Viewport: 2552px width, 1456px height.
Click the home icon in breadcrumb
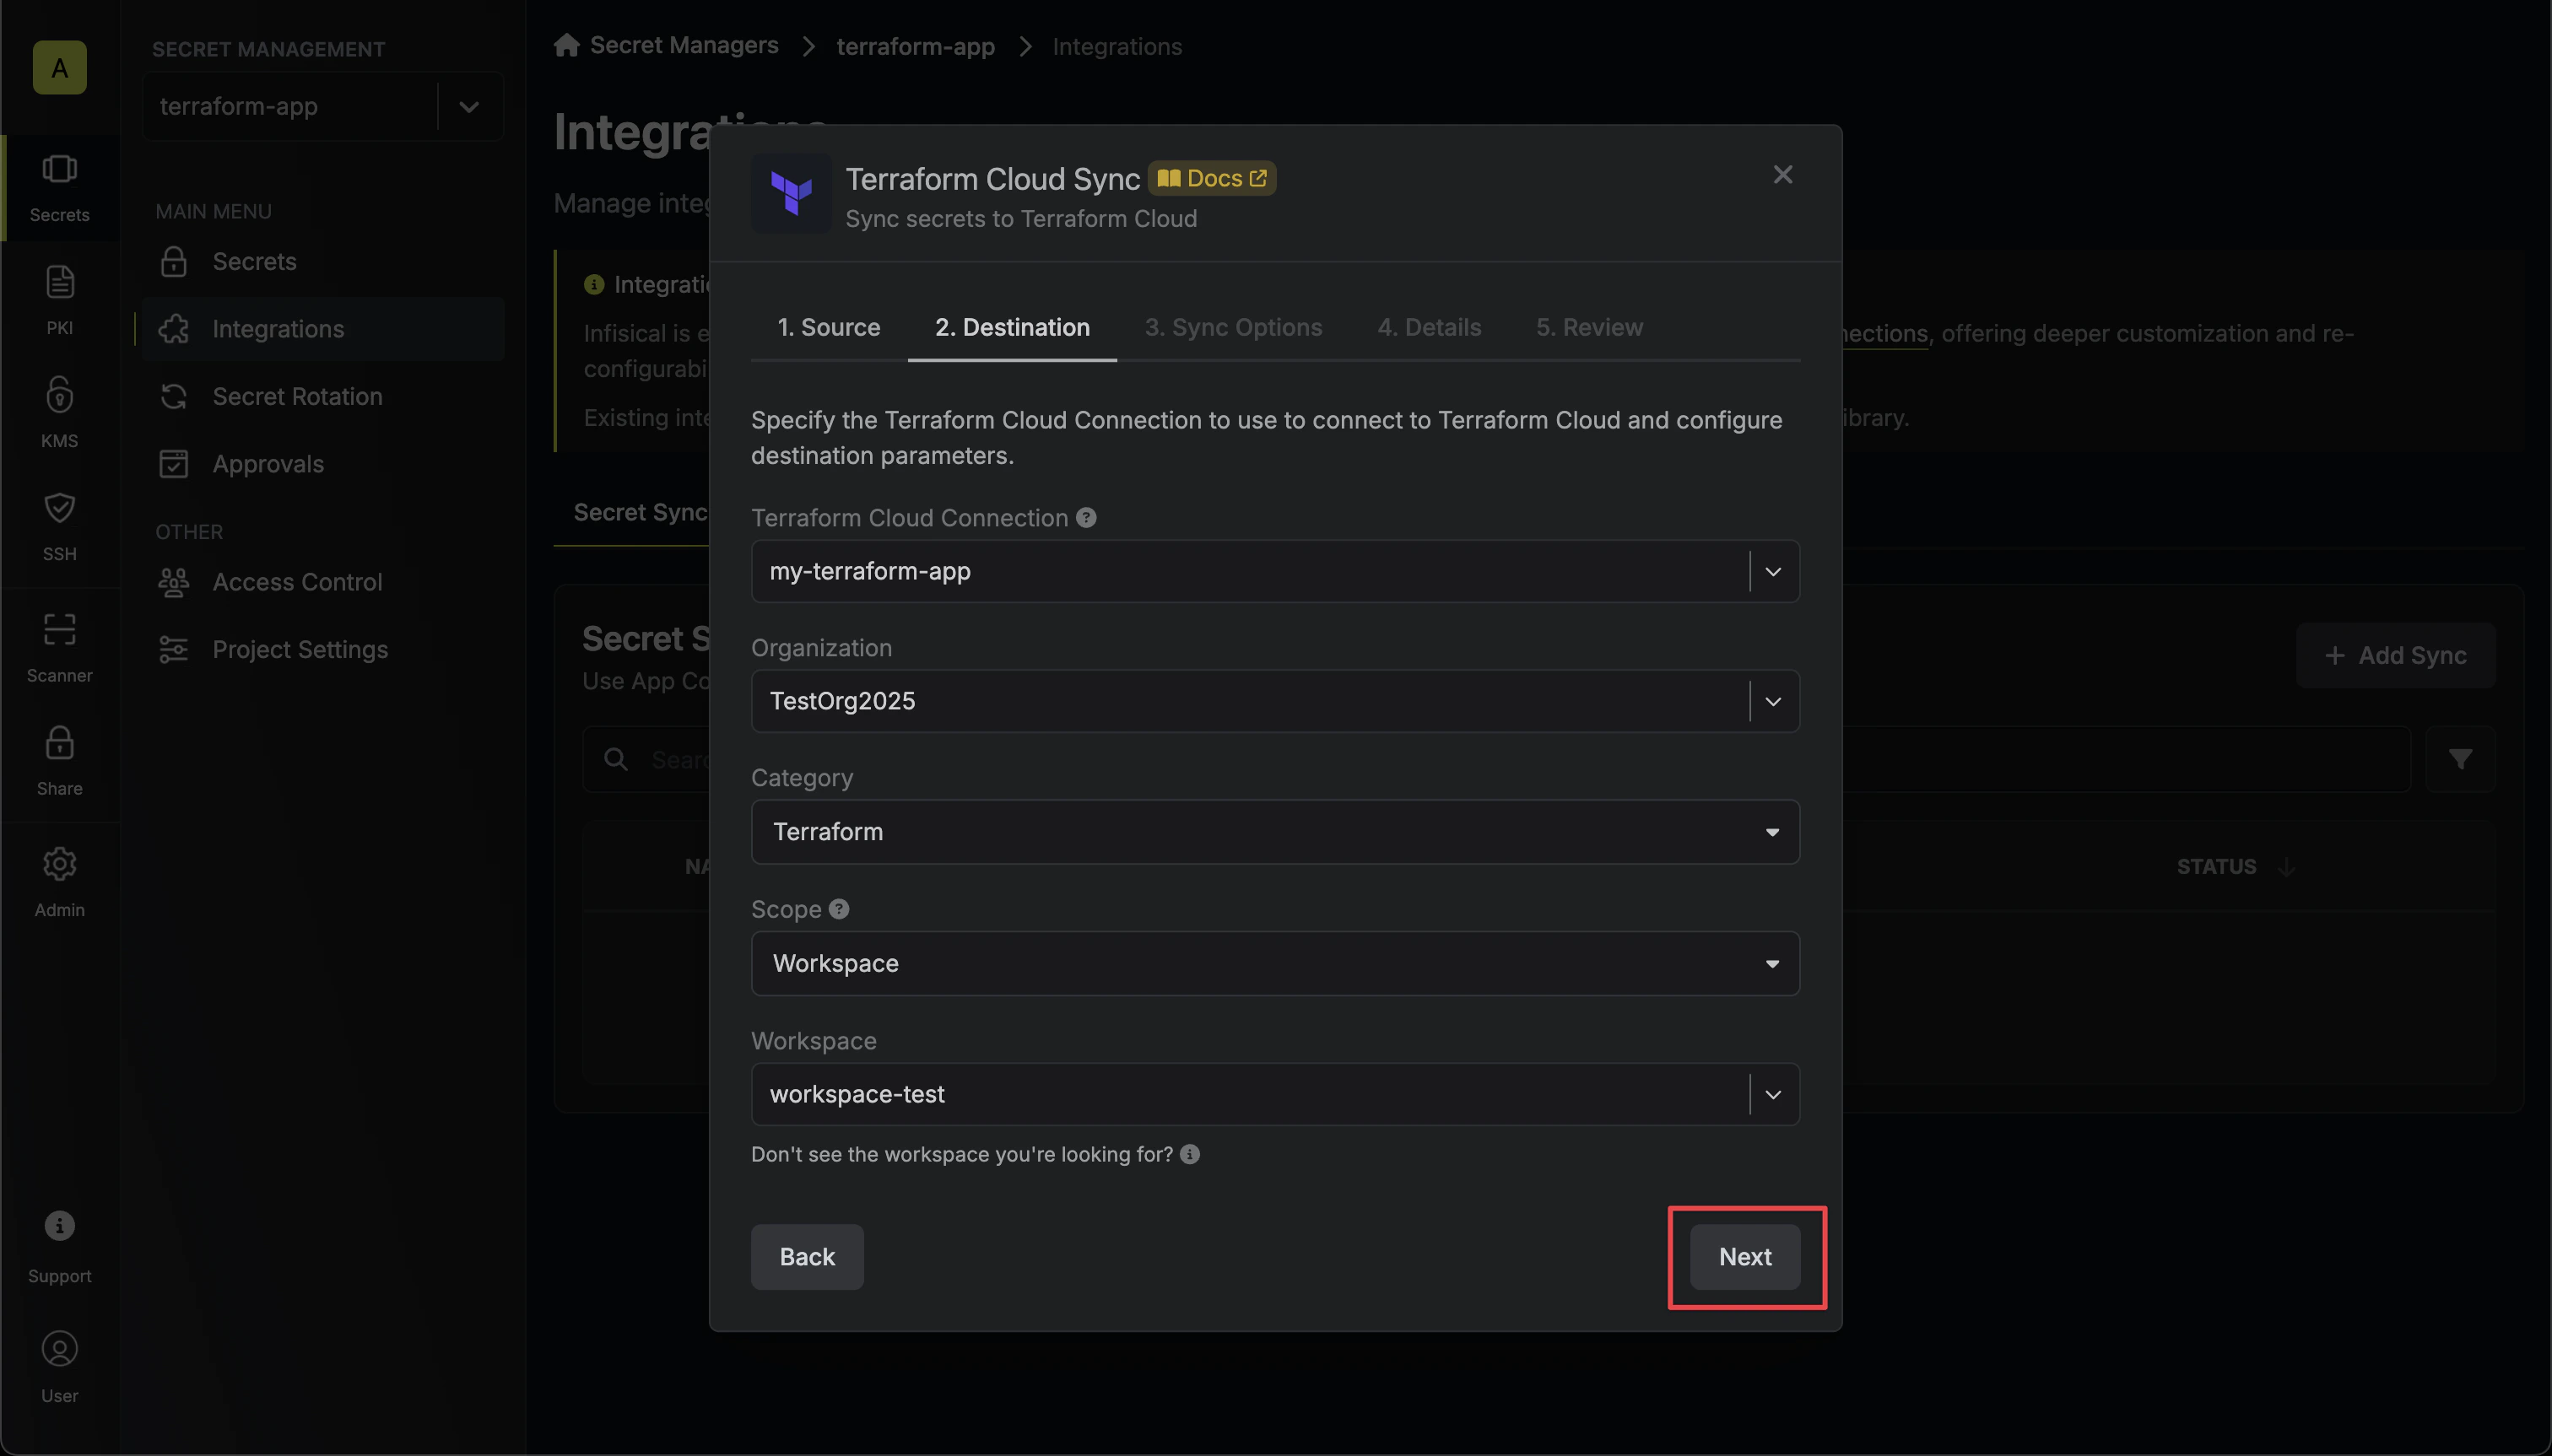[566, 45]
